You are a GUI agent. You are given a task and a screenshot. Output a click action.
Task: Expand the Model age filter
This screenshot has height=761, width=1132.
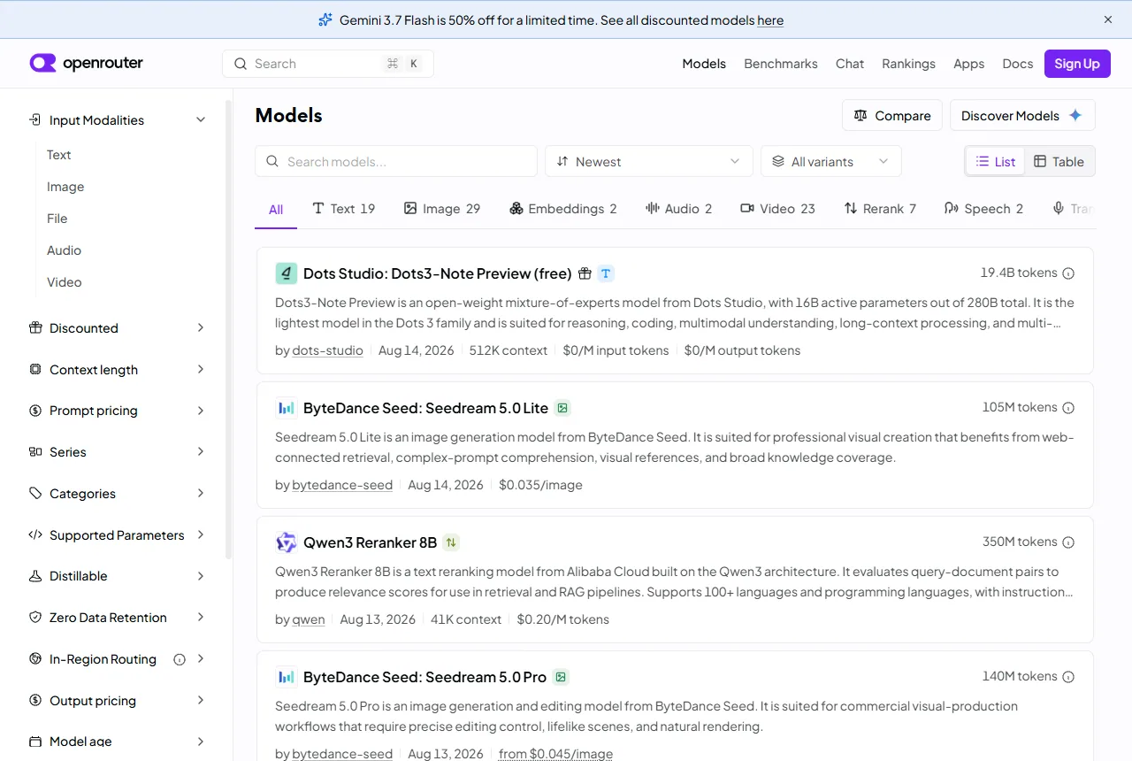(x=117, y=742)
